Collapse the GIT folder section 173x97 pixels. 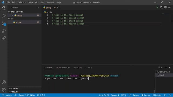point(12,19)
